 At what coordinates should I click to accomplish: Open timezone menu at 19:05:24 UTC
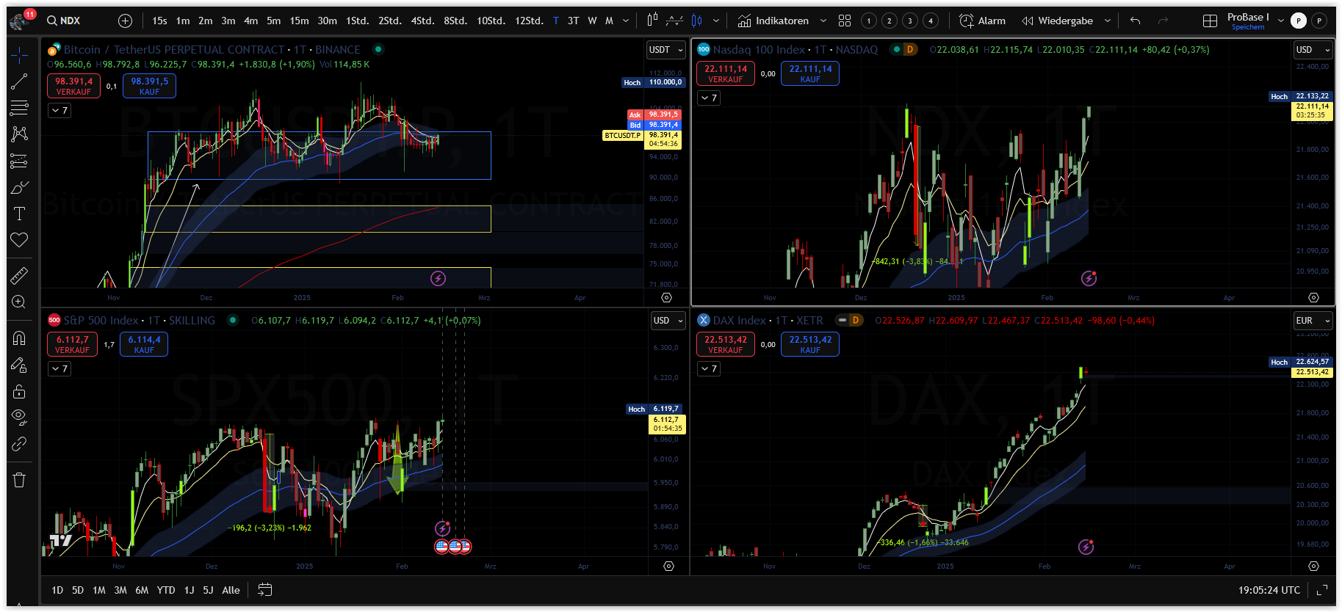click(x=1269, y=590)
